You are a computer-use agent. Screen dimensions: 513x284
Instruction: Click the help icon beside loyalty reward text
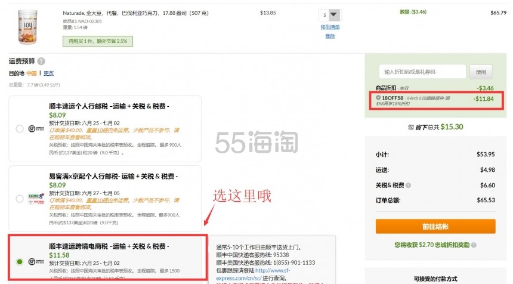[474, 245]
